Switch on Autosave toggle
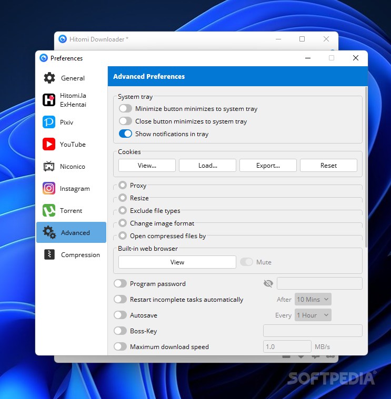391x399 pixels. pos(120,315)
